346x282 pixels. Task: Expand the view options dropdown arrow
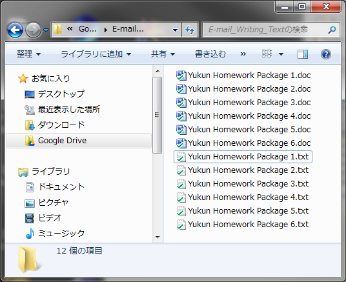[x=281, y=54]
